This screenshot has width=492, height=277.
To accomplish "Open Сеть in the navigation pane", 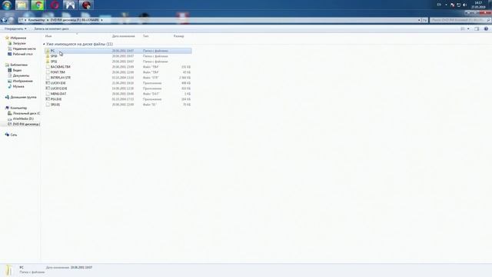I will (x=14, y=135).
